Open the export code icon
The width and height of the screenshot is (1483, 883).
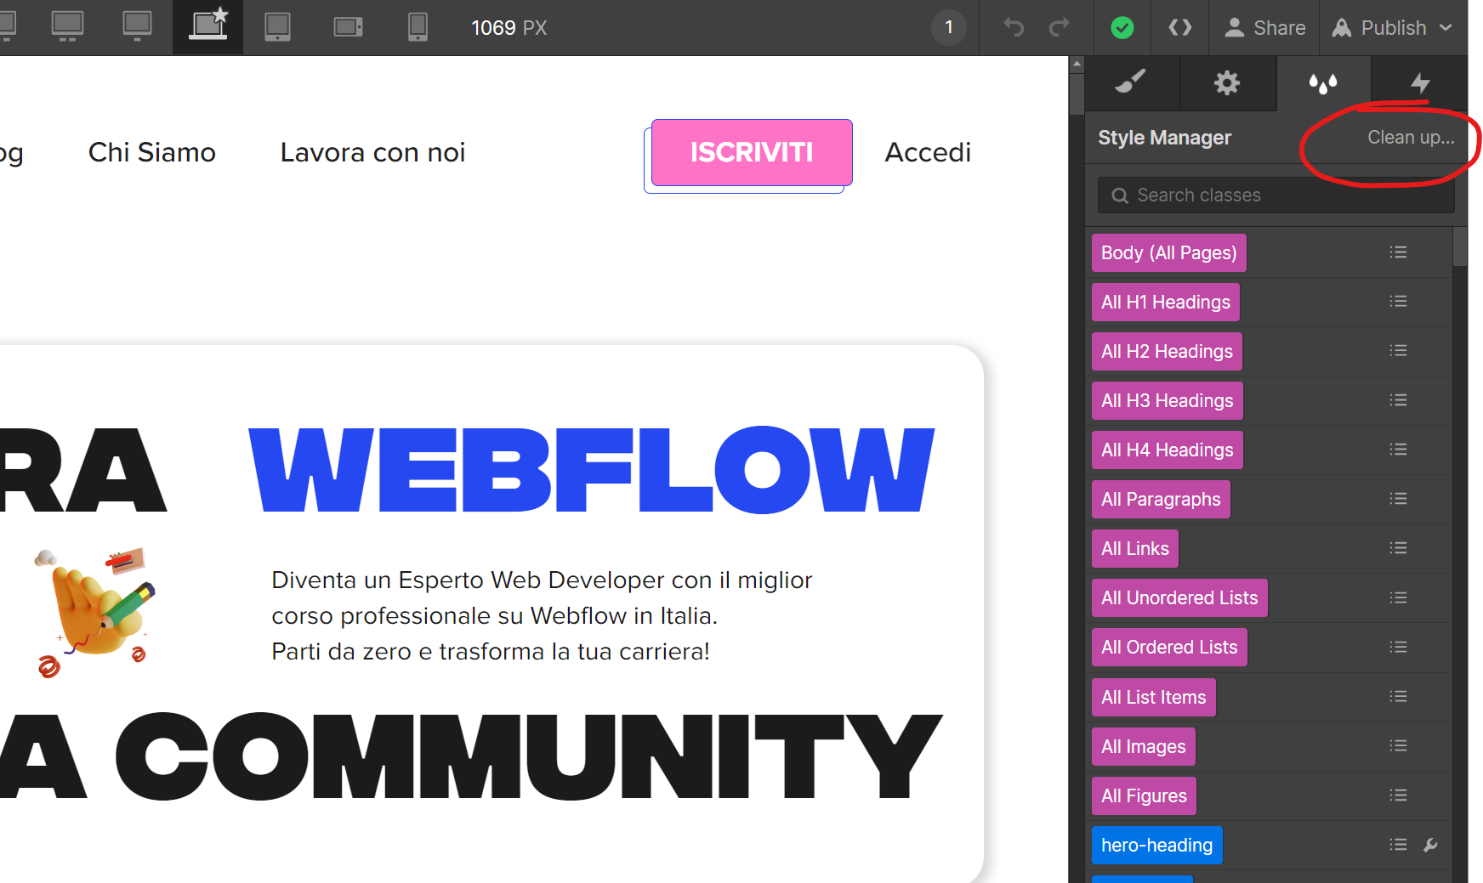tap(1180, 28)
